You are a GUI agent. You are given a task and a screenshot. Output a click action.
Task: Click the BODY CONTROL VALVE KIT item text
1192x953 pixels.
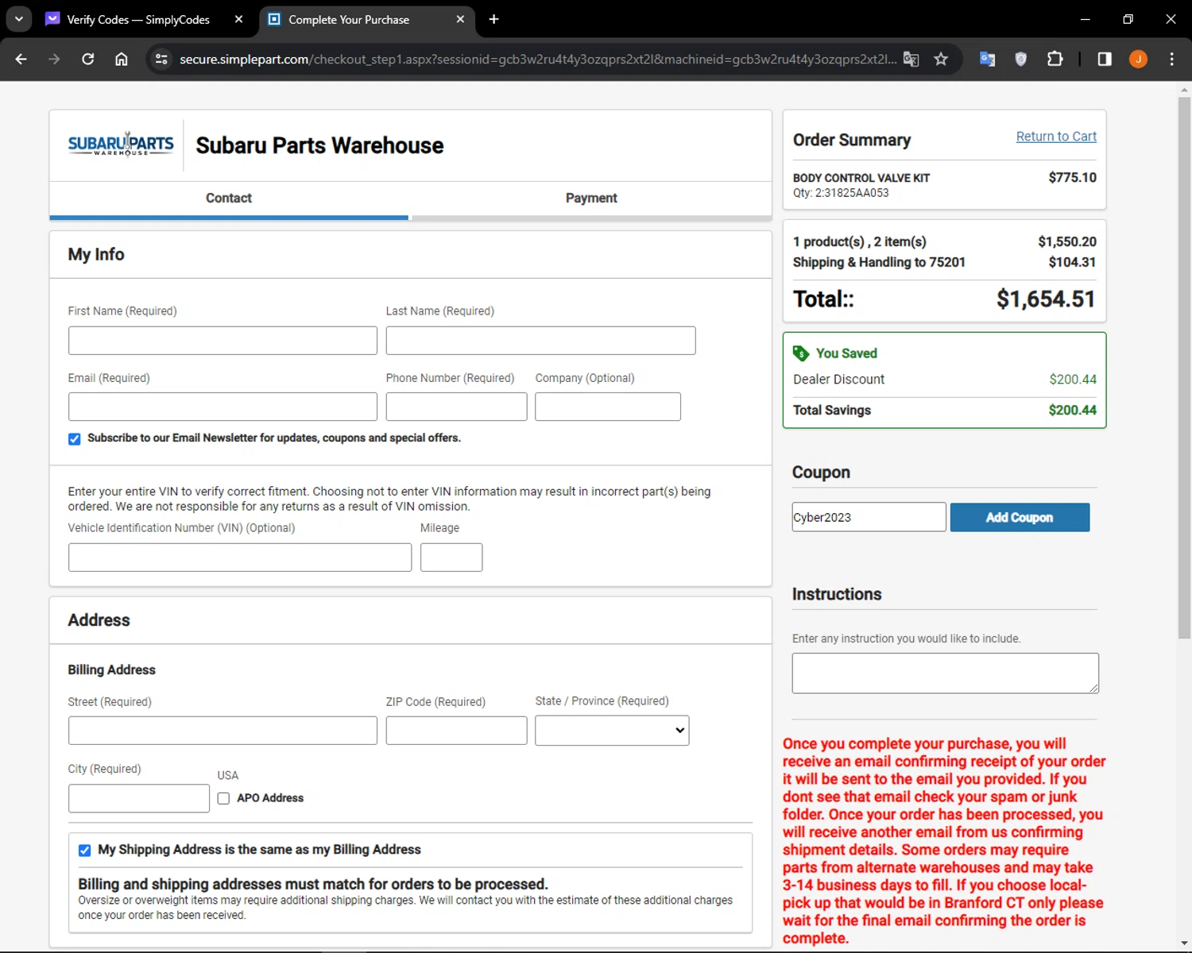click(x=861, y=178)
